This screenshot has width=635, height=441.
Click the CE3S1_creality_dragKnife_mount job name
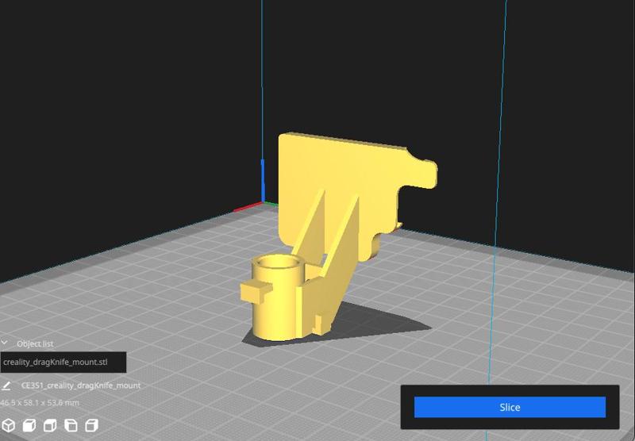pos(81,385)
